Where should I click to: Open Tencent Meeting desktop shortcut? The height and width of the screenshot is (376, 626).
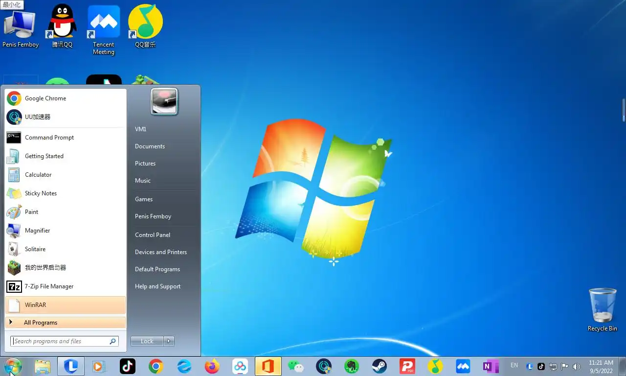coord(104,29)
